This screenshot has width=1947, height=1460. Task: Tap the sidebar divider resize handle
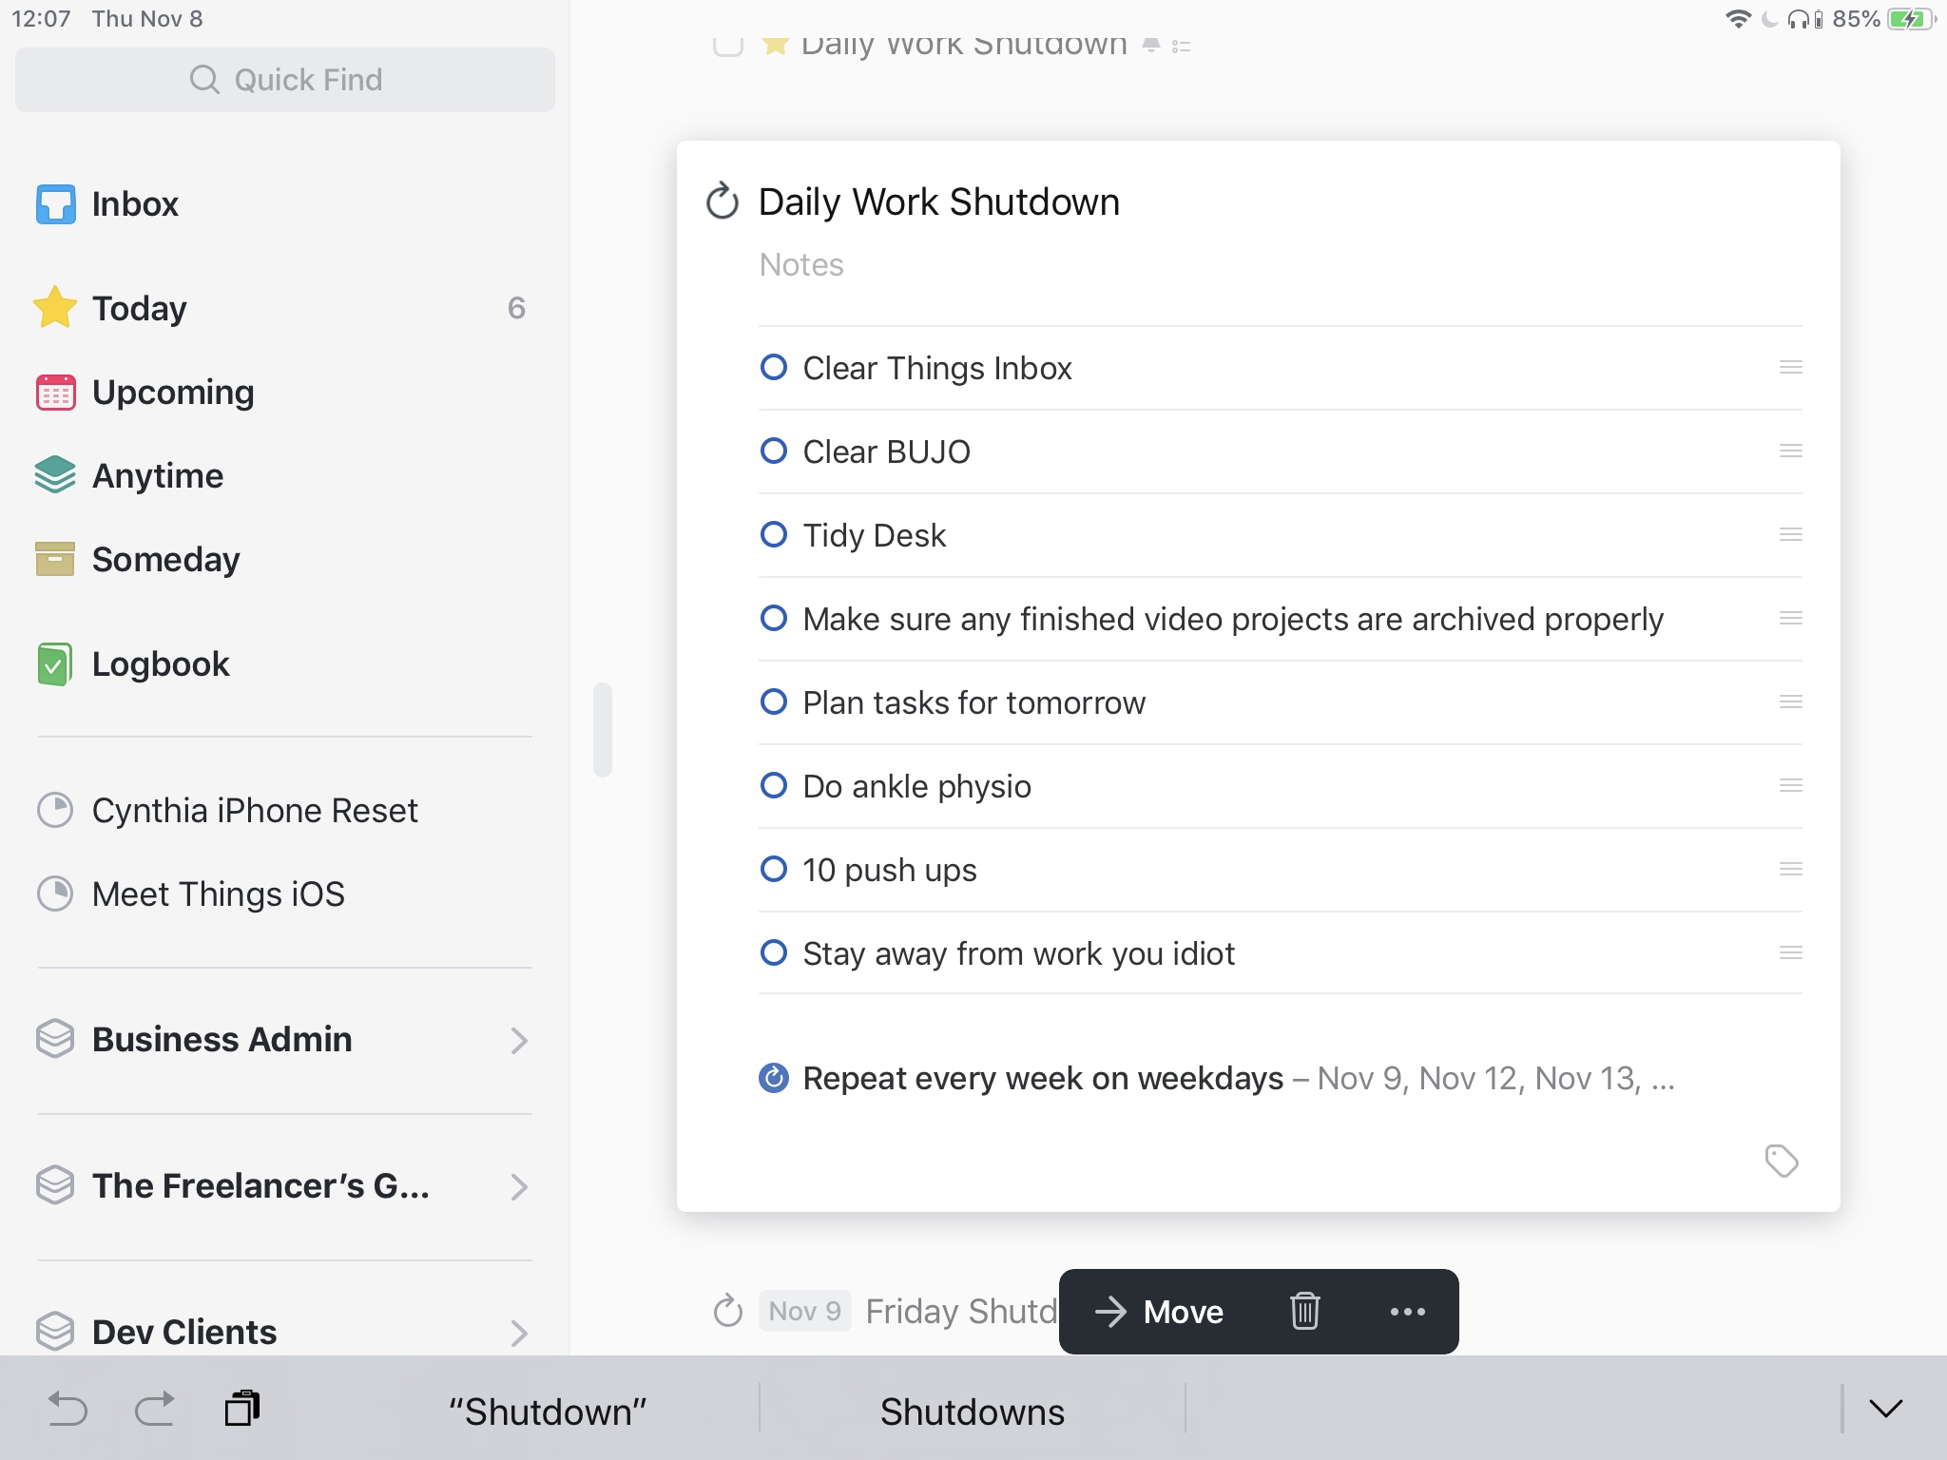pyautogui.click(x=602, y=730)
